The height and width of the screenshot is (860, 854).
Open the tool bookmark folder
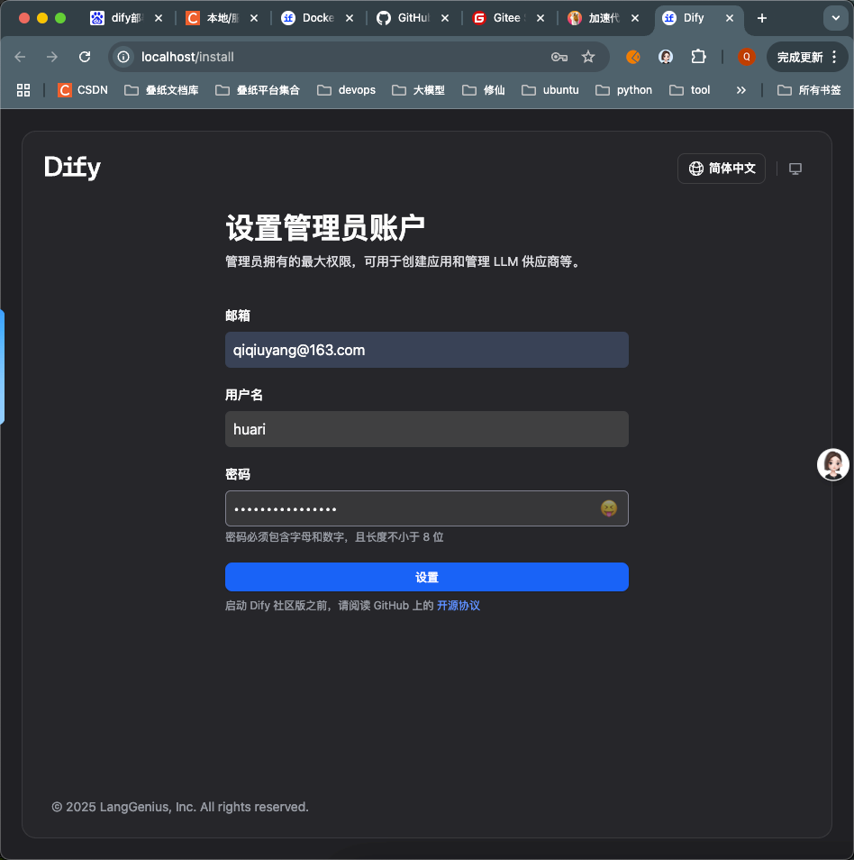click(x=689, y=90)
